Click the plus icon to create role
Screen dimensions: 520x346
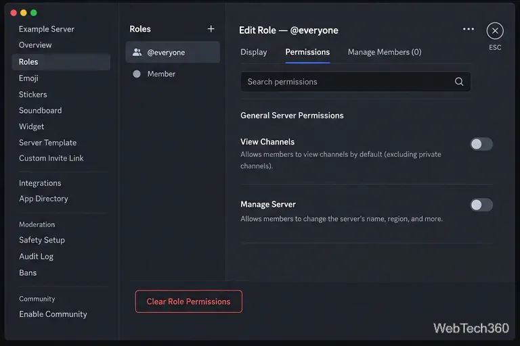[211, 29]
